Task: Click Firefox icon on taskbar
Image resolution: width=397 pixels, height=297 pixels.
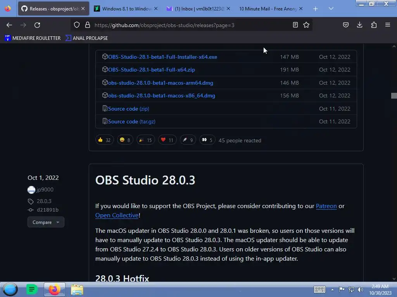Action: pyautogui.click(x=54, y=289)
